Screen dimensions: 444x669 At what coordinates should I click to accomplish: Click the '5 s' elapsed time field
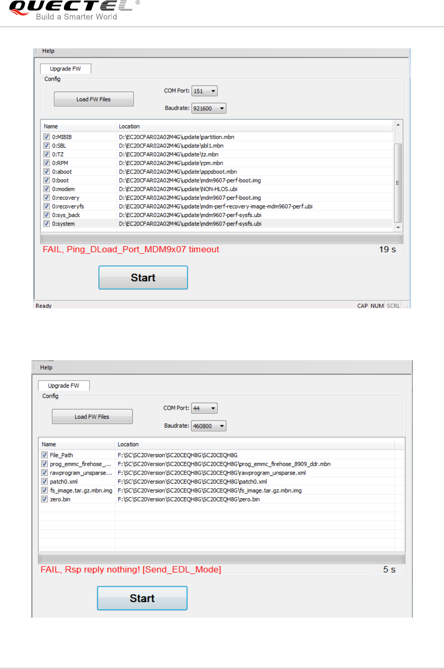(389, 569)
